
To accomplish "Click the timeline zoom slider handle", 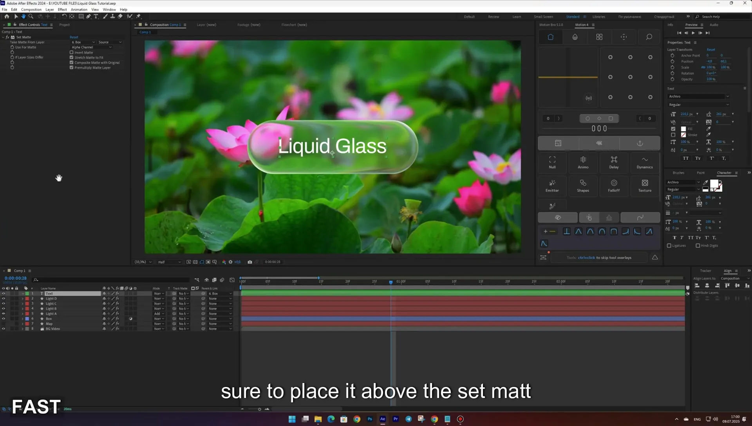I will tap(259, 409).
